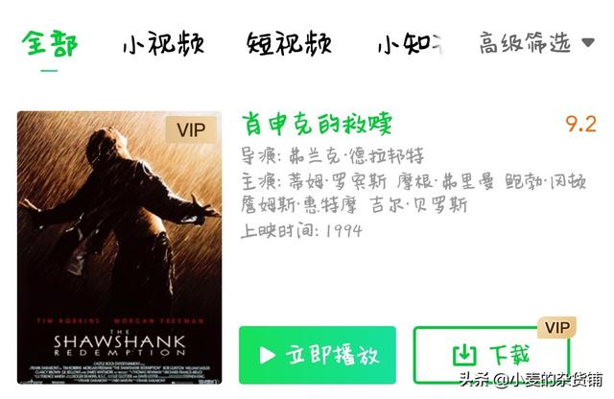Click the VIP badge on the 下载 button
Image resolution: width=614 pixels, height=399 pixels.
click(556, 327)
